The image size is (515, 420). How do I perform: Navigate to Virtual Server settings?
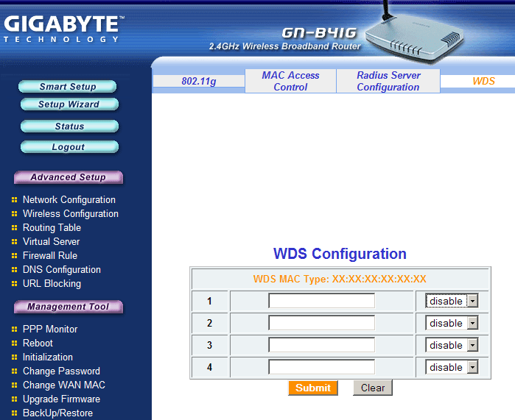(52, 242)
